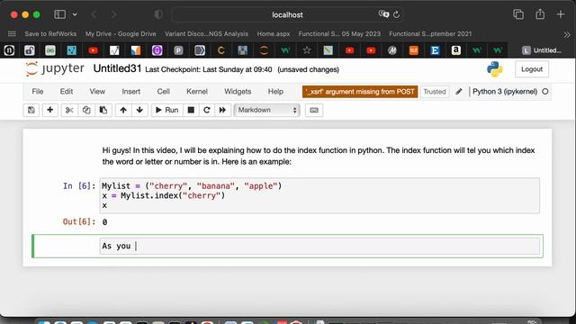Copy selected cells icon
Image resolution: width=576 pixels, height=324 pixels.
tap(86, 110)
